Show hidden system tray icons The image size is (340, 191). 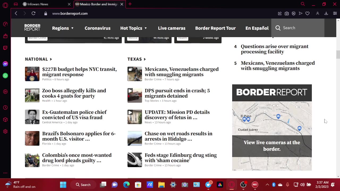point(267,185)
